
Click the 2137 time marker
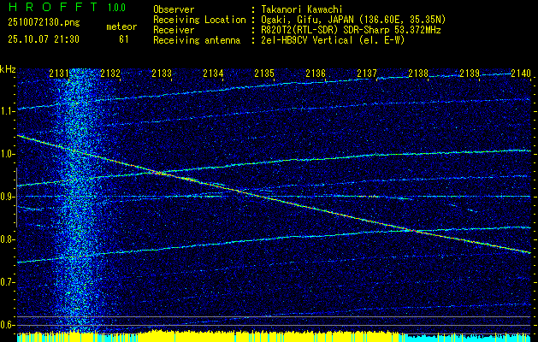[367, 74]
